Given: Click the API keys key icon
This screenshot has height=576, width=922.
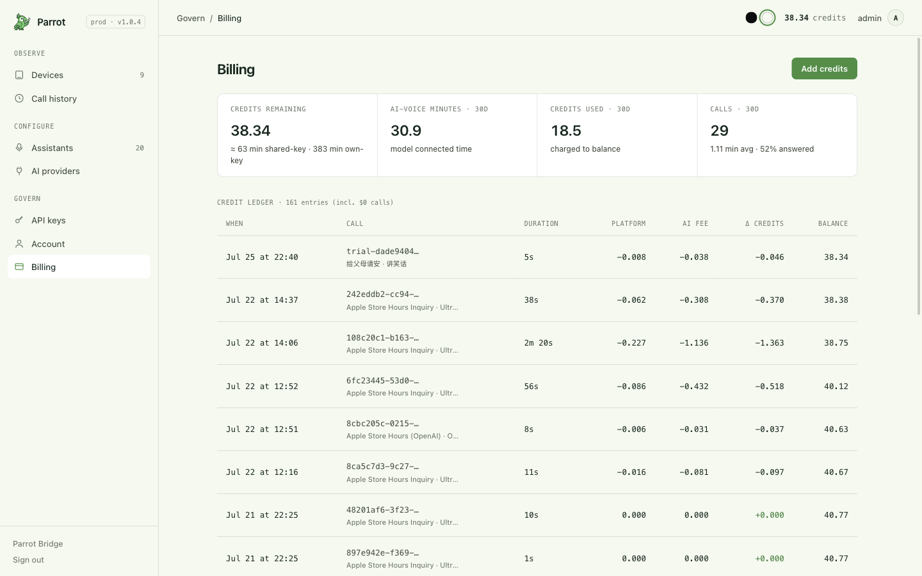Looking at the screenshot, I should (19, 220).
